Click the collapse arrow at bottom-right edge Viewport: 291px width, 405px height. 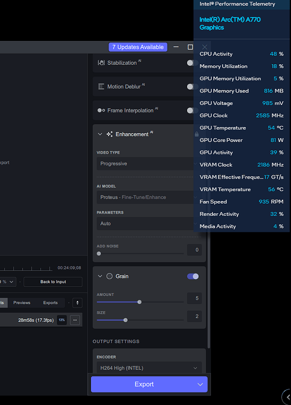tap(287, 396)
